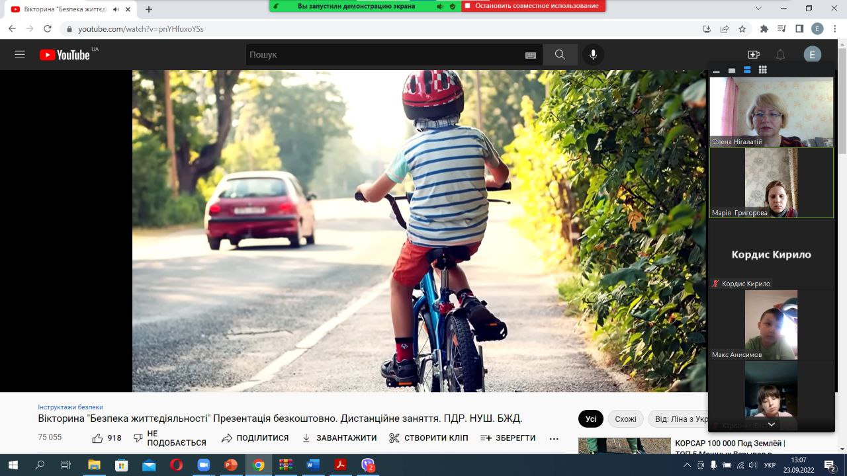847x476 pixels.
Task: Start voice search with the microphone
Action: coord(593,55)
